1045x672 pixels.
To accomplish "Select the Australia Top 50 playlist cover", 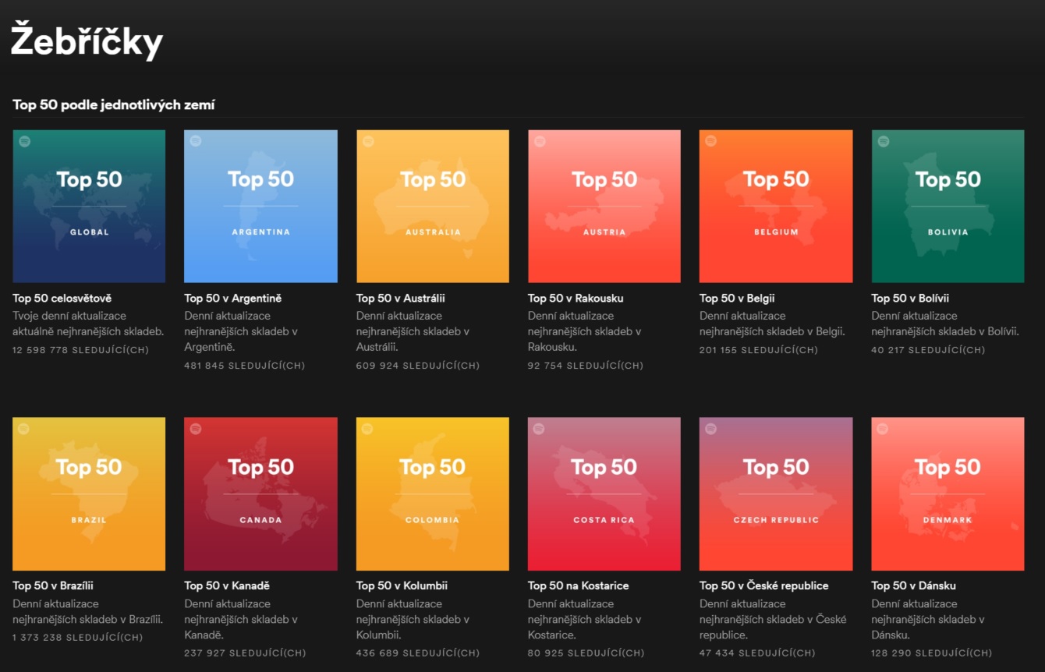I will point(433,206).
